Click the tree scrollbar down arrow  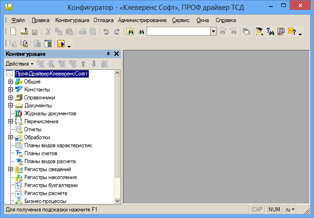coord(118,201)
